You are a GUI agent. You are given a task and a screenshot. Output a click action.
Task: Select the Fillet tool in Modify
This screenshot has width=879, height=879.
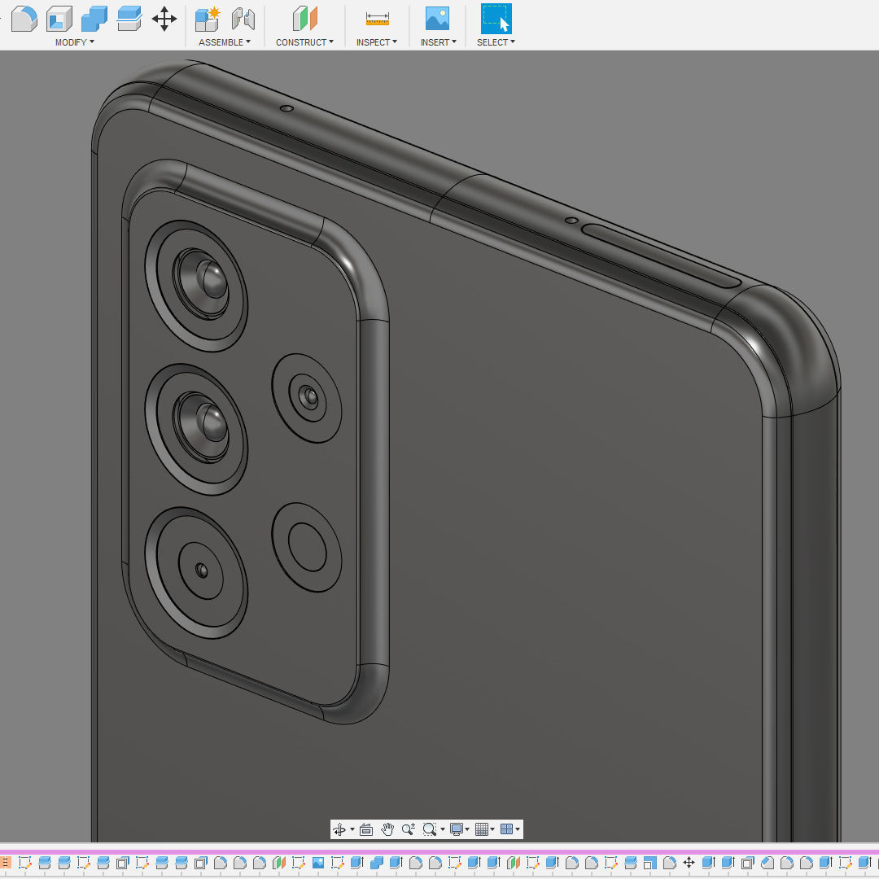pos(24,19)
